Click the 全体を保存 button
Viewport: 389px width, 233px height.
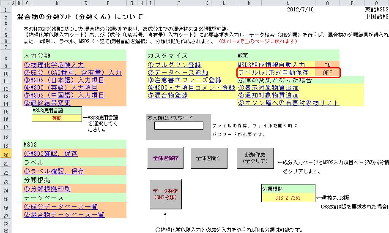click(x=165, y=158)
